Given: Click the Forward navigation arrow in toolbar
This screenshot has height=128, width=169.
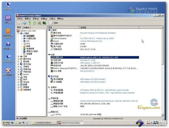Looking at the screenshot, I should click(25, 23).
